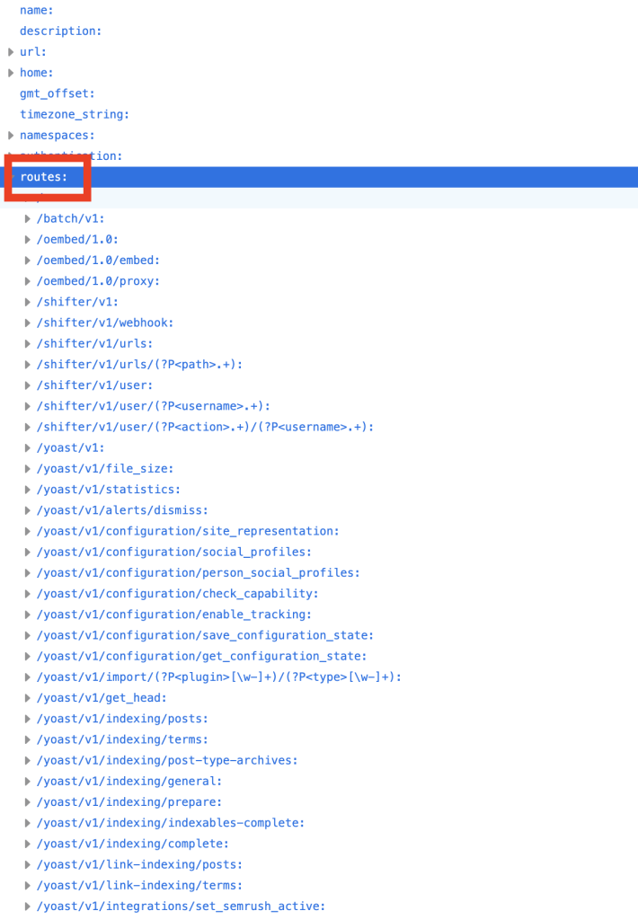Image resolution: width=638 pixels, height=920 pixels.
Task: Click the /yoast/v1/configuration/enable_tracking entry
Action: [174, 615]
